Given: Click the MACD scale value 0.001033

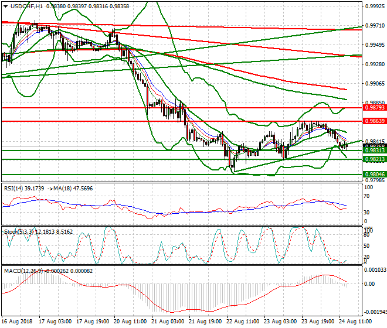Looking at the screenshot, I should [375, 270].
